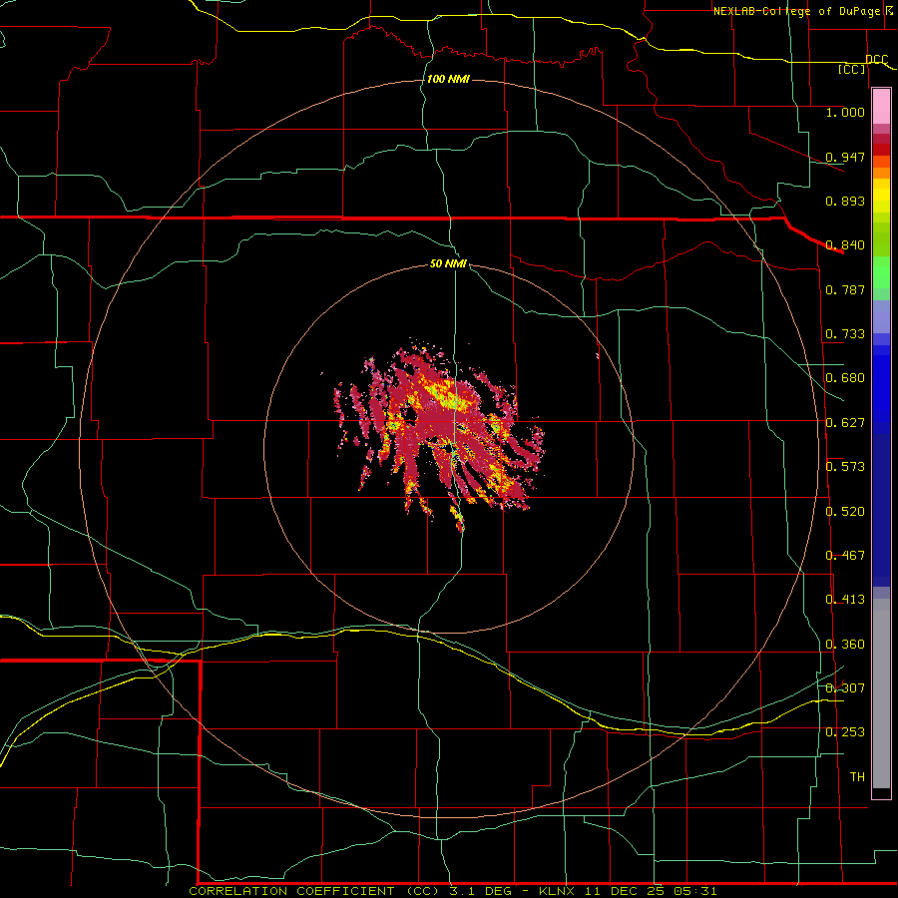Click the 0.787 scale value
898x898 pixels.
click(845, 289)
